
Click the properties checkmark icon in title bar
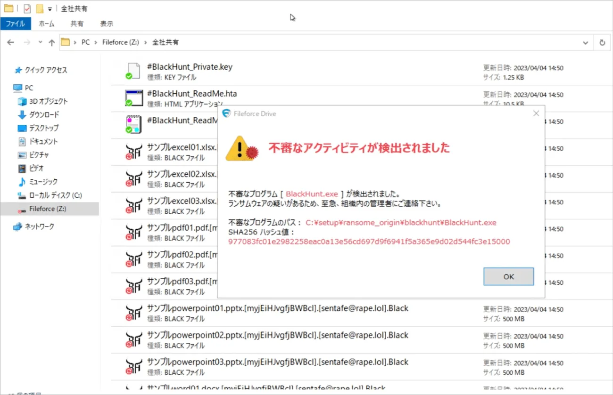27,8
